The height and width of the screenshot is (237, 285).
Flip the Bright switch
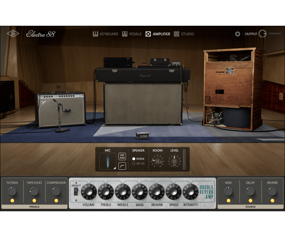pyautogui.click(x=76, y=192)
